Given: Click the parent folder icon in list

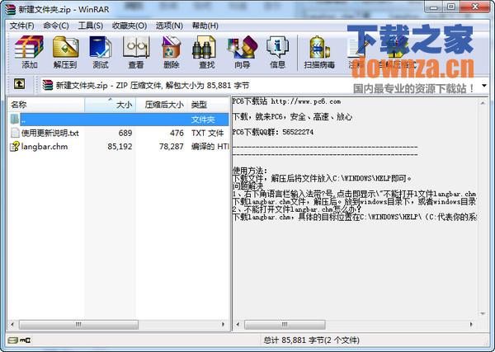Looking at the screenshot, I should click(x=15, y=120).
